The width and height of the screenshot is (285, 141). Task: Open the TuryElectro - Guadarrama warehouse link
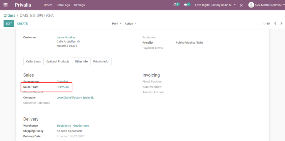73,125
